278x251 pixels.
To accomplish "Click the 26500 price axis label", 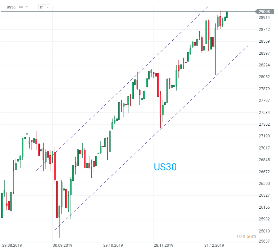I will 264,184.
